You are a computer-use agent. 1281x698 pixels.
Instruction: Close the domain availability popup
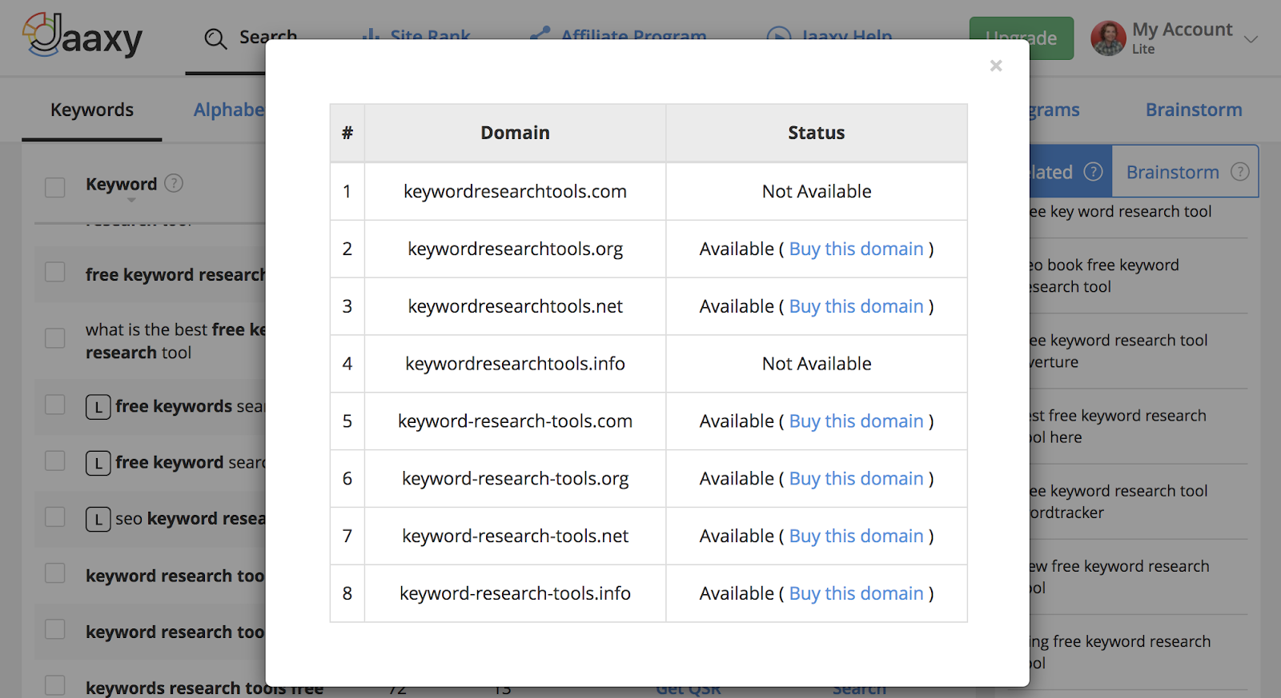(x=996, y=66)
